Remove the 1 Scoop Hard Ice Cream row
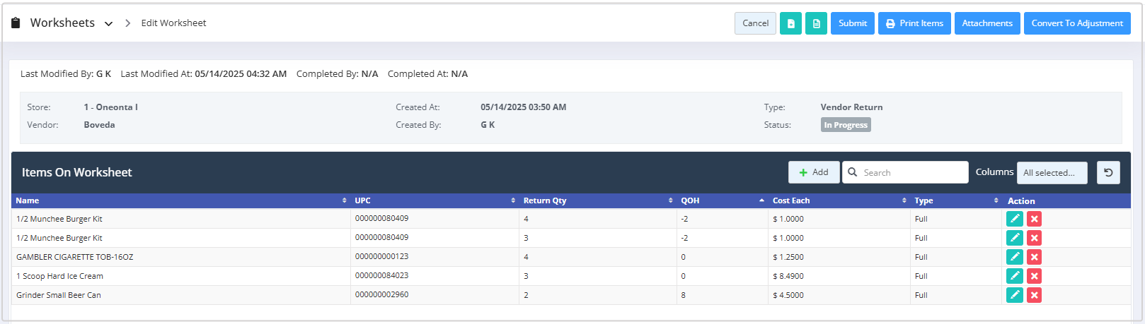The height and width of the screenshot is (324, 1145). [x=1034, y=276]
